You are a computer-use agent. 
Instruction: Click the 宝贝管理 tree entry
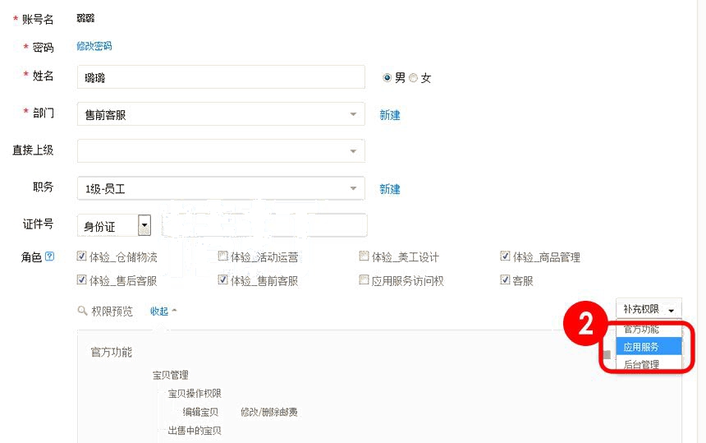(170, 375)
